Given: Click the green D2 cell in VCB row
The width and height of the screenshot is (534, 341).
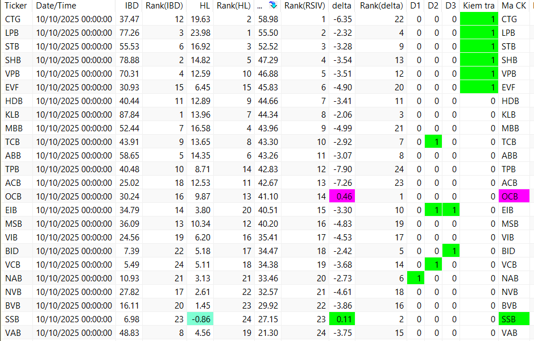Looking at the screenshot, I should click(433, 264).
